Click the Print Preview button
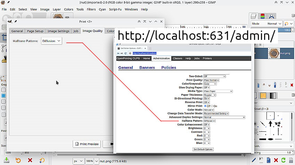 click(x=87, y=144)
